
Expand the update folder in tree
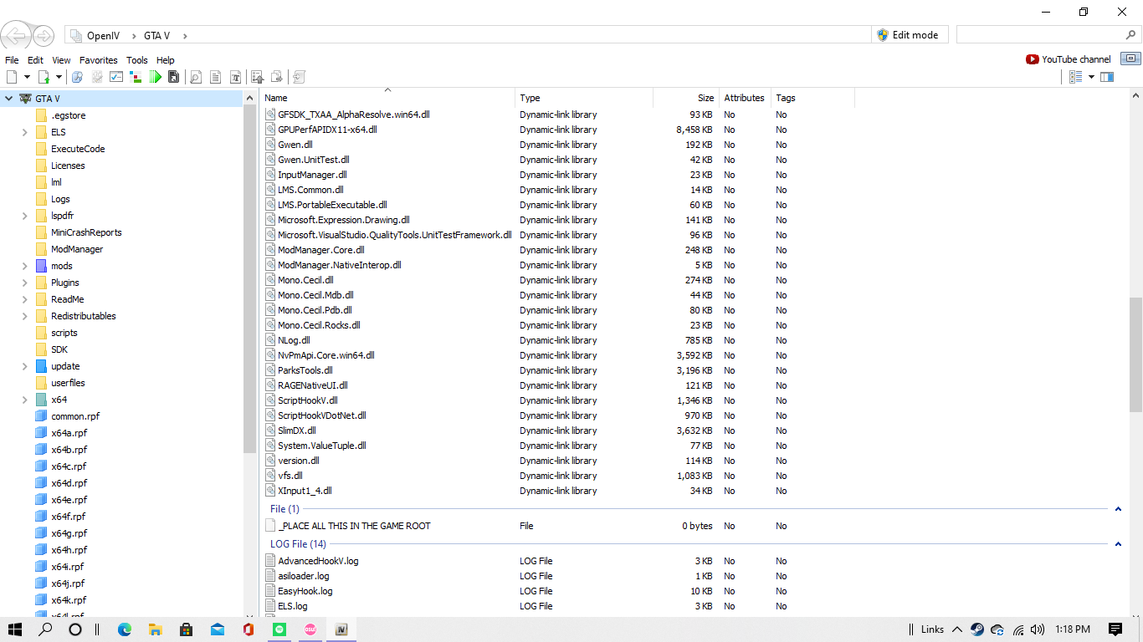(25, 366)
